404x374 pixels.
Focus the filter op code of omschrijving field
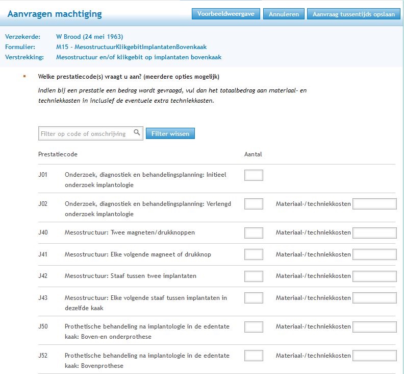coord(90,133)
